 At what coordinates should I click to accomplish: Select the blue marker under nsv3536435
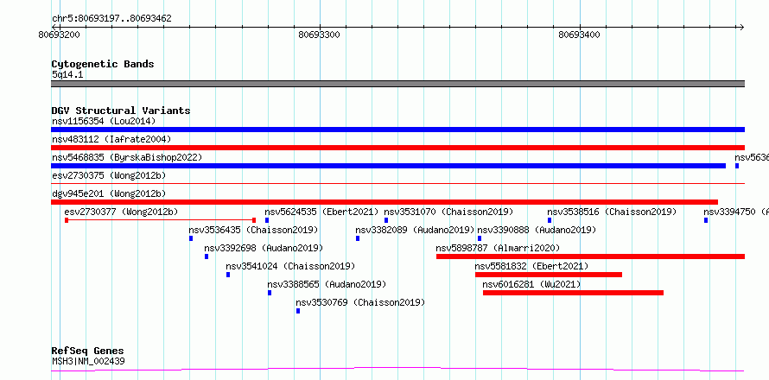click(191, 238)
